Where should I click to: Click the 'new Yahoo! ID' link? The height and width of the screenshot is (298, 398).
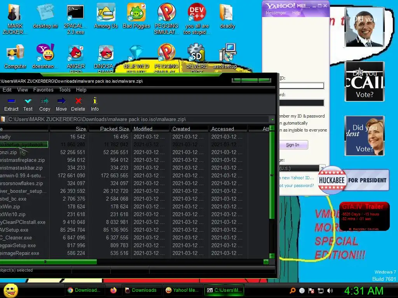click(x=297, y=178)
